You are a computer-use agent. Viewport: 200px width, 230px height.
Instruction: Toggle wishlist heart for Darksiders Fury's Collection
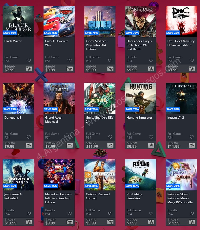(151, 60)
